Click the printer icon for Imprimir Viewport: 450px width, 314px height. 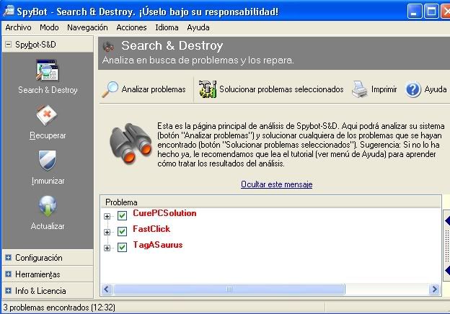pos(360,89)
